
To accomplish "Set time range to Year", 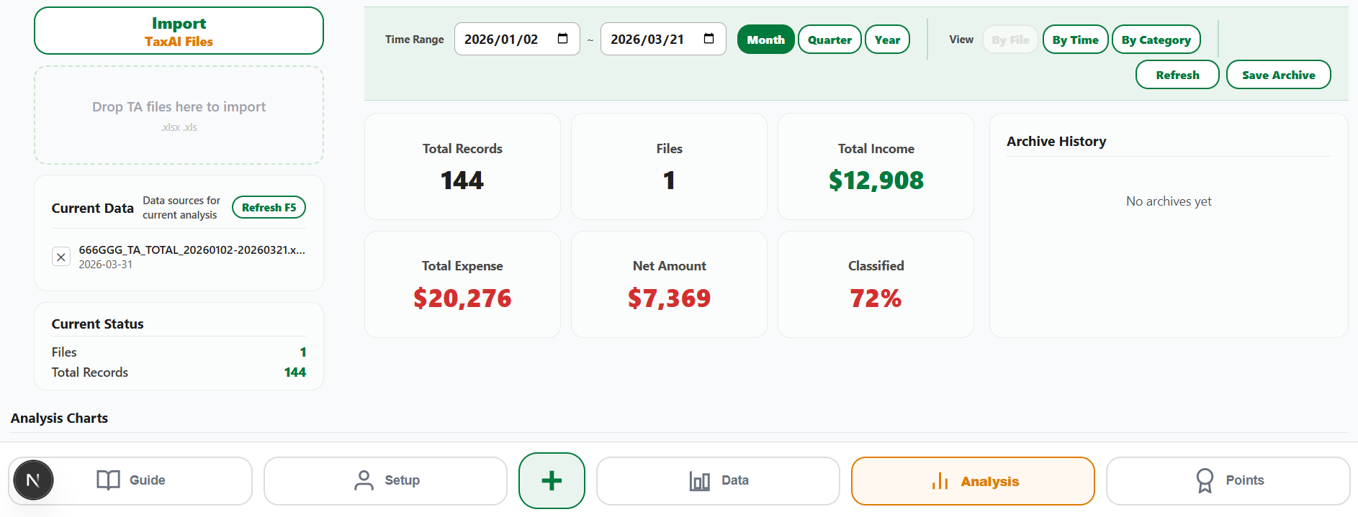I will [887, 40].
